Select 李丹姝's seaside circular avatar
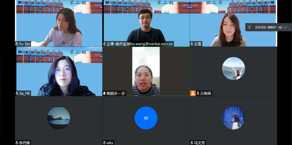Screen dimensions: 292x145 [59, 118]
